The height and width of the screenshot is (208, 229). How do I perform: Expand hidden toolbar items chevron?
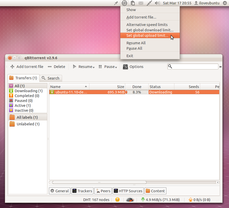[x=220, y=67]
